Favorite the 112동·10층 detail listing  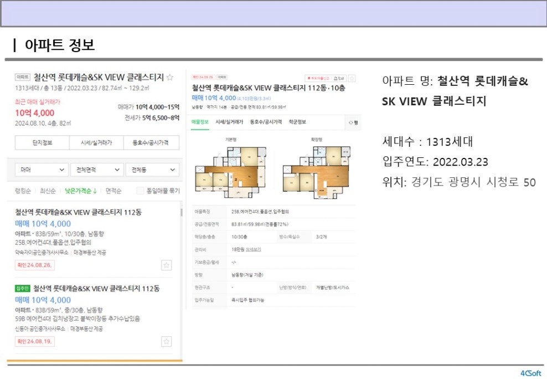pos(352,78)
